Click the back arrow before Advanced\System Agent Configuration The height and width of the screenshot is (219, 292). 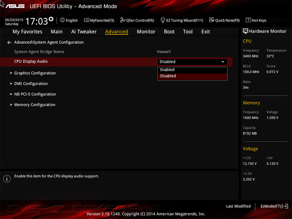pyautogui.click(x=9, y=43)
